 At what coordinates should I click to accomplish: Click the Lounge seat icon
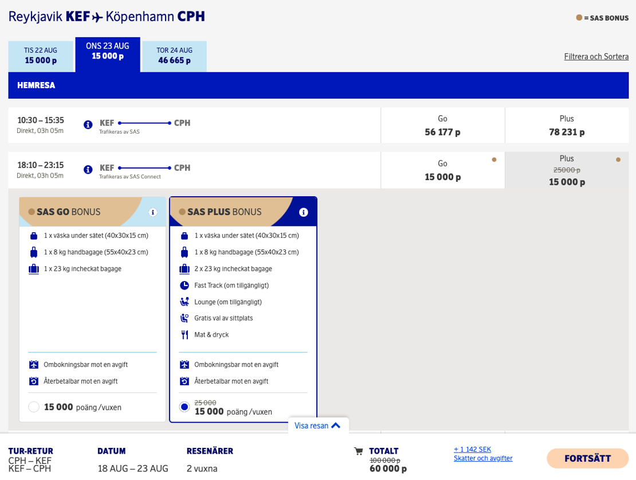[x=184, y=302]
